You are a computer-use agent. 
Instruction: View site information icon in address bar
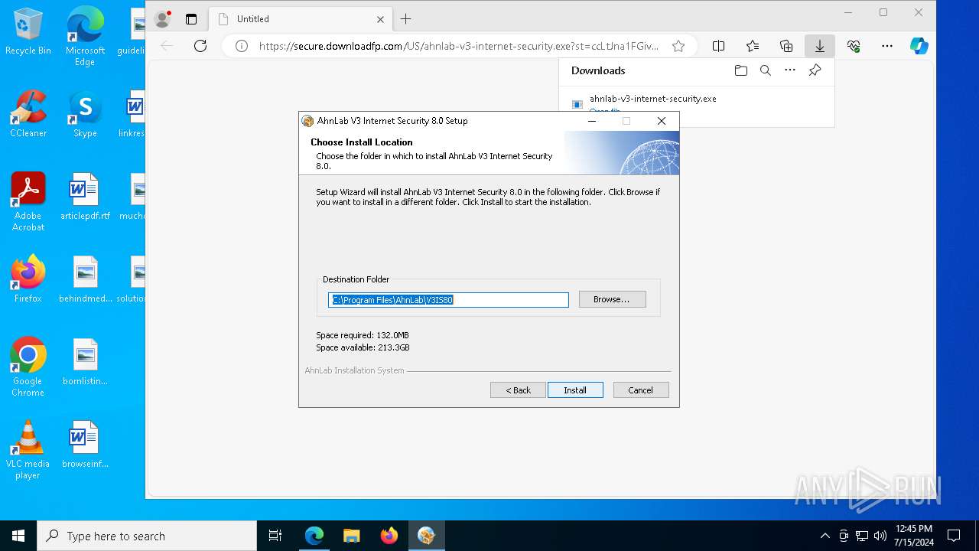[241, 46]
